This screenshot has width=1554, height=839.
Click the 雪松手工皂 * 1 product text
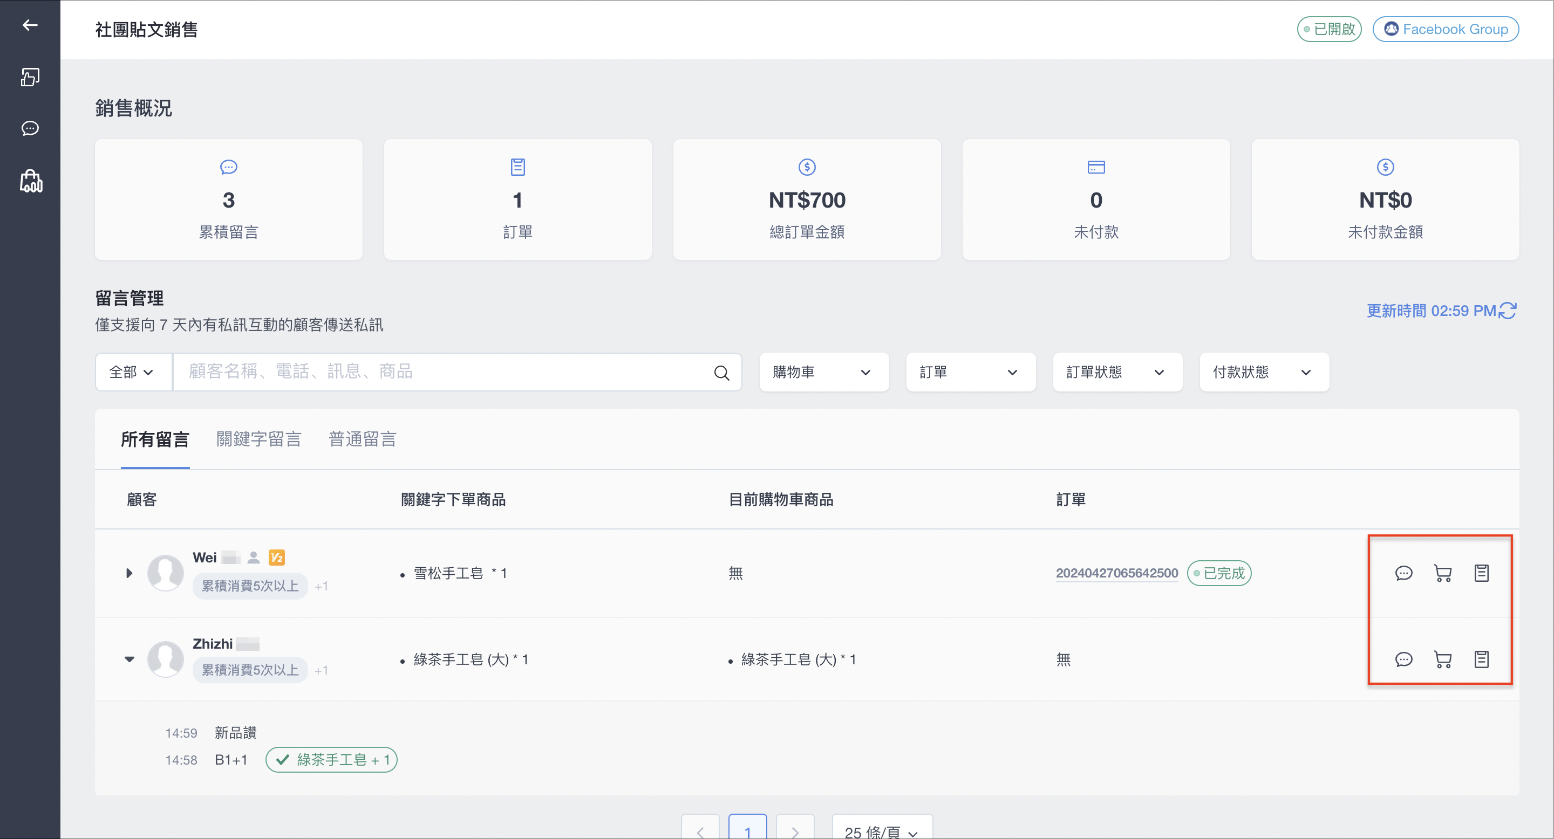click(x=460, y=573)
